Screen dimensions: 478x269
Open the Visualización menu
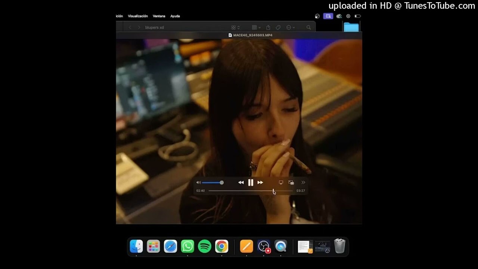(138, 16)
